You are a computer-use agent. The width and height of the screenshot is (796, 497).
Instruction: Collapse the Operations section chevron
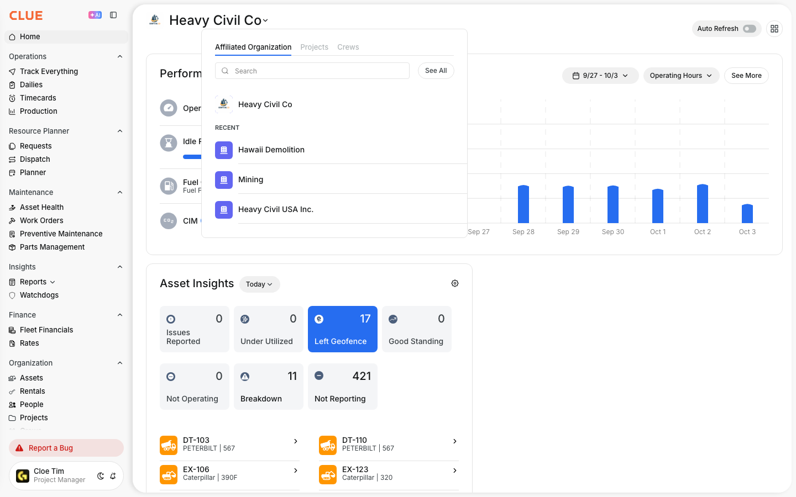[120, 56]
